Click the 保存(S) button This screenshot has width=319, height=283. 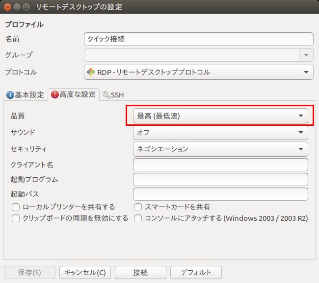pyautogui.click(x=29, y=272)
